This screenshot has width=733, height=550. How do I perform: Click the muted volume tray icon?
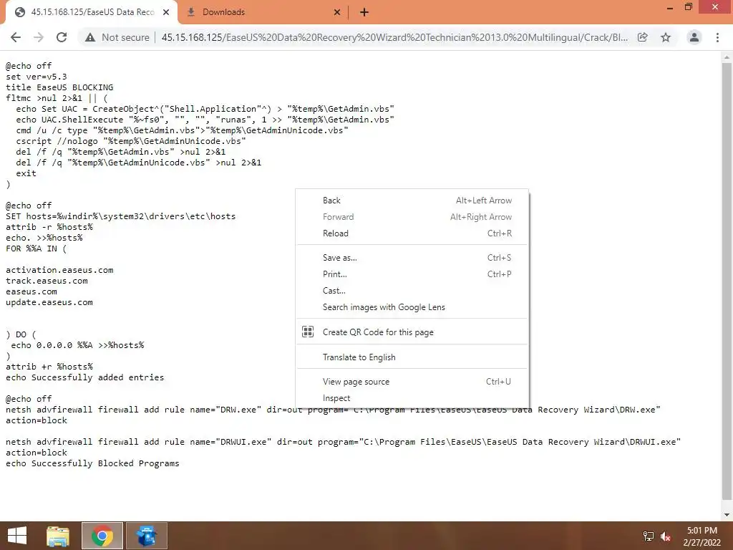click(x=666, y=536)
